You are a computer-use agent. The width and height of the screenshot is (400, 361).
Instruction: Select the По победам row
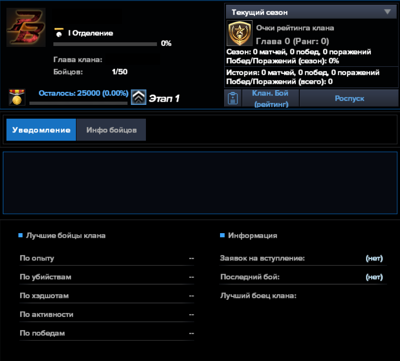coord(106,333)
